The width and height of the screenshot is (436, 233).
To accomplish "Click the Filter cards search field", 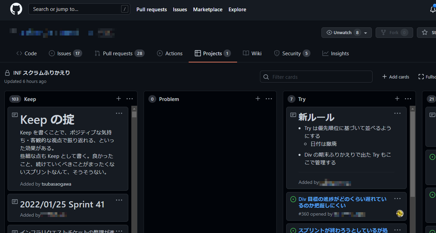I will [316, 77].
